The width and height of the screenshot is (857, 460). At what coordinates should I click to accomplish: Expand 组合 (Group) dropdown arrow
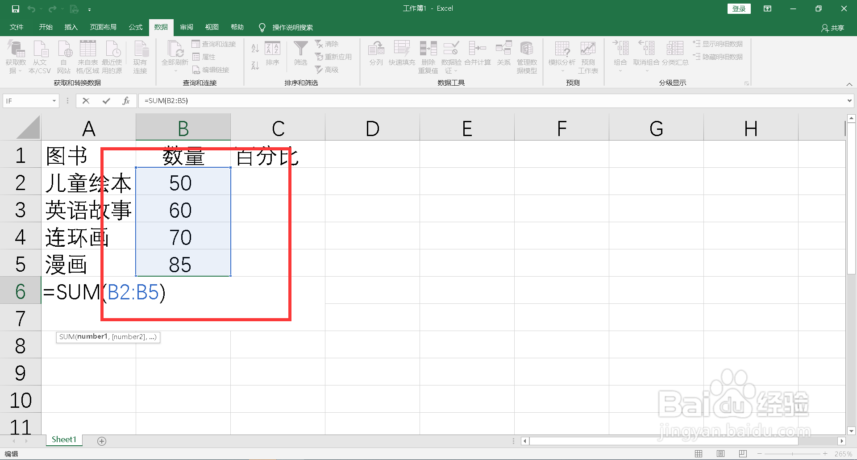click(620, 71)
